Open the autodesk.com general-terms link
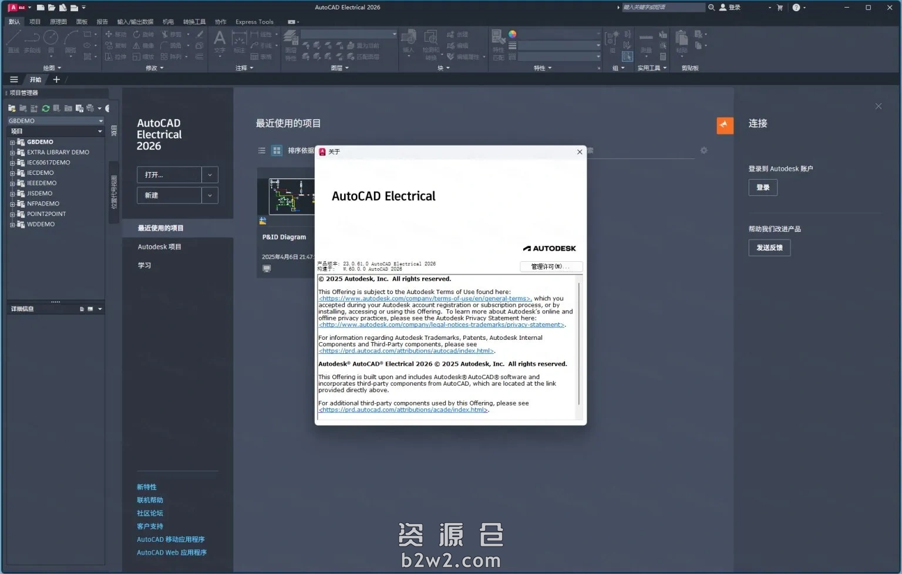This screenshot has width=902, height=574. (x=425, y=299)
